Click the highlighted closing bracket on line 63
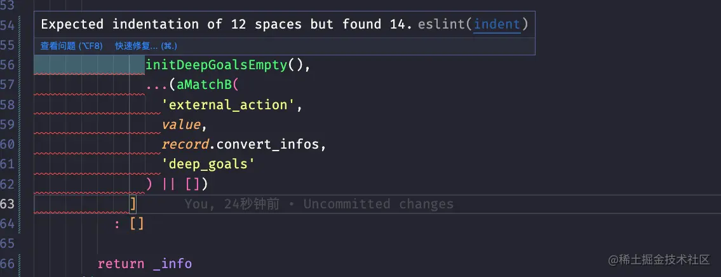The height and width of the screenshot is (277, 721). click(133, 204)
